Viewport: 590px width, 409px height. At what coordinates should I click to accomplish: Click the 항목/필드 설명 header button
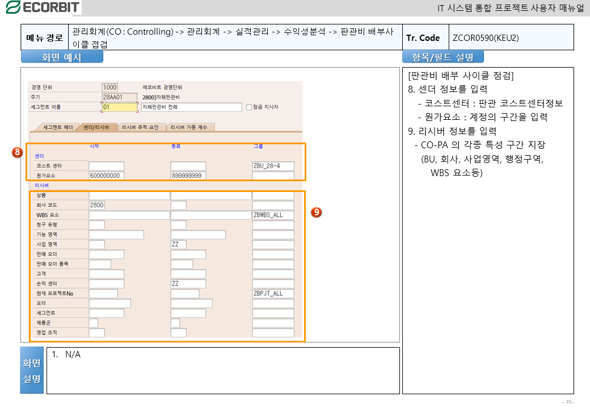pyautogui.click(x=442, y=57)
